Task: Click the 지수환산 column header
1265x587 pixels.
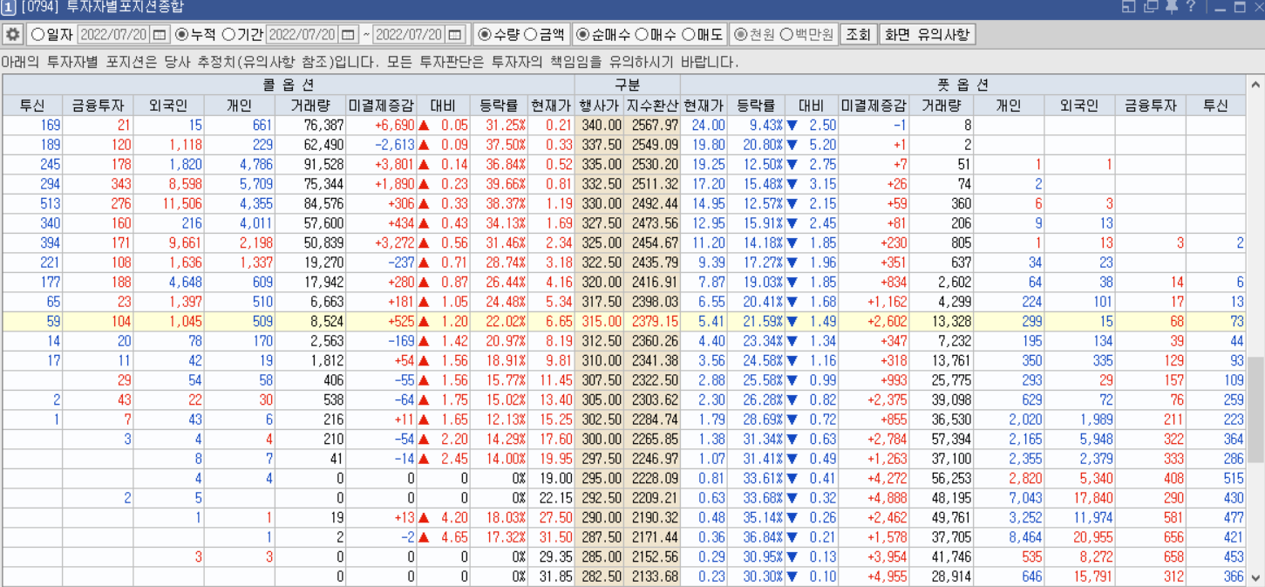Action: [x=651, y=106]
